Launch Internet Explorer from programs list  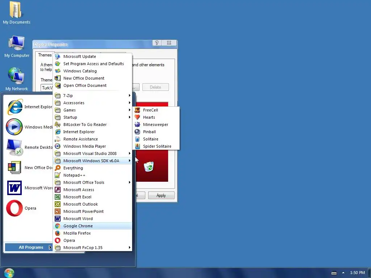tap(92, 132)
